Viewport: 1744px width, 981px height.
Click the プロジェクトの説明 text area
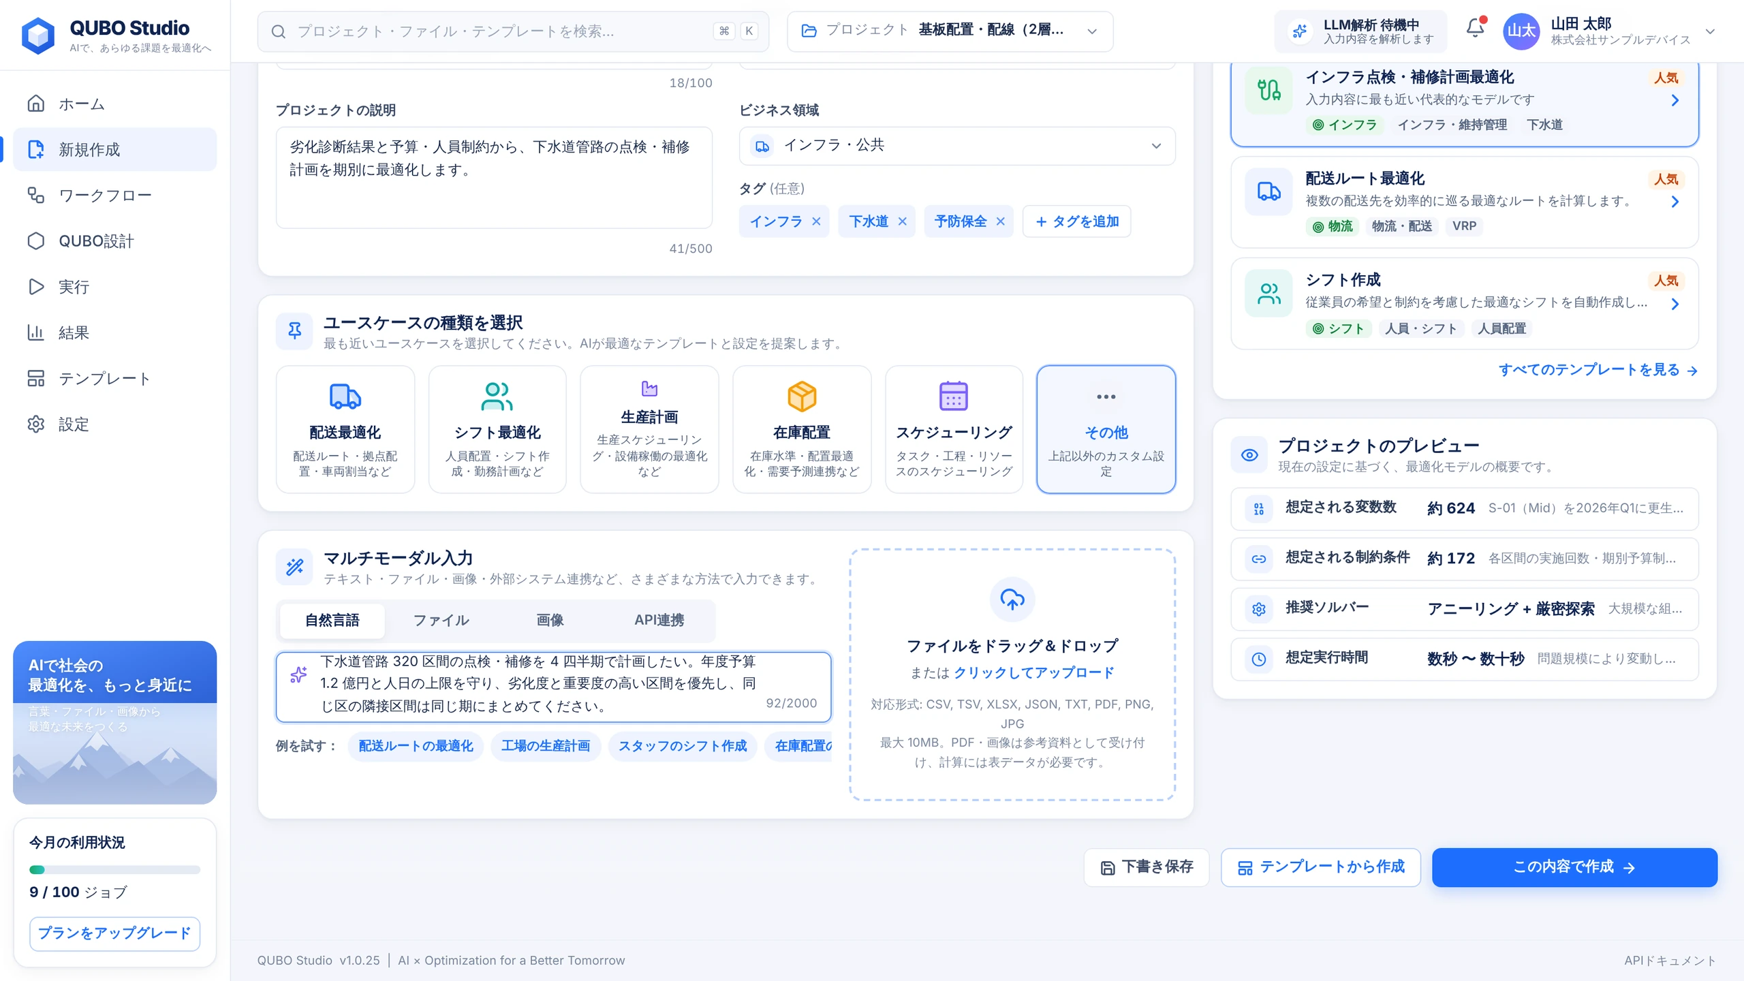coord(494,177)
